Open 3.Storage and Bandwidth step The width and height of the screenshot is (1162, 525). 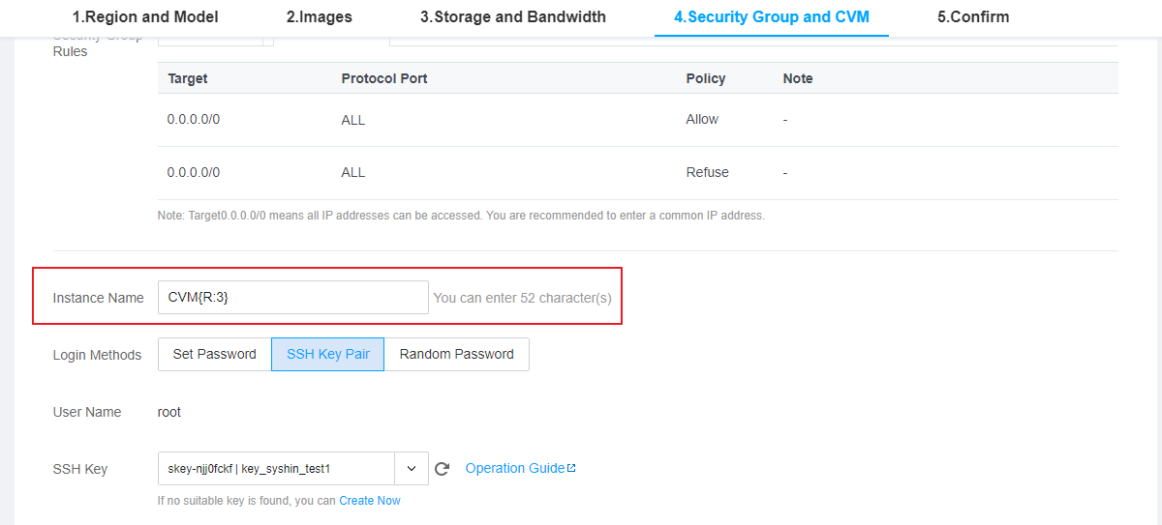(513, 16)
